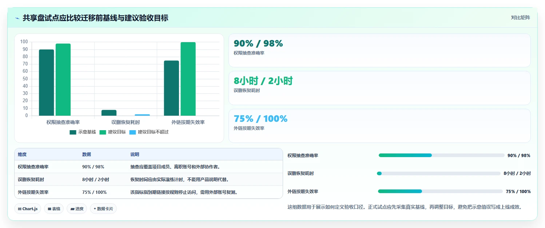Viewport: 545px width, 228px height.
Task: Click the 示意基线 bar for 权限抽查准确率
Action: 47,83
